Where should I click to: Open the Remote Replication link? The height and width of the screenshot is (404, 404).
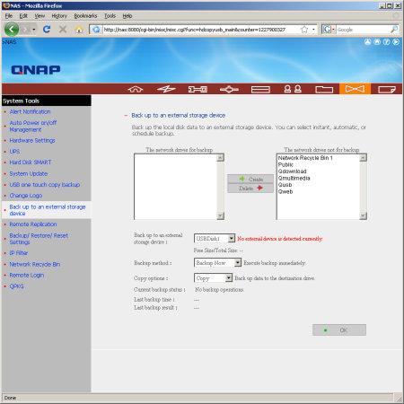pos(33,224)
